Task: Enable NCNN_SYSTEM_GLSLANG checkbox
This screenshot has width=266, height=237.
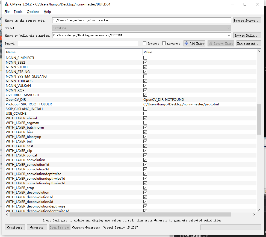Action: 145,76
